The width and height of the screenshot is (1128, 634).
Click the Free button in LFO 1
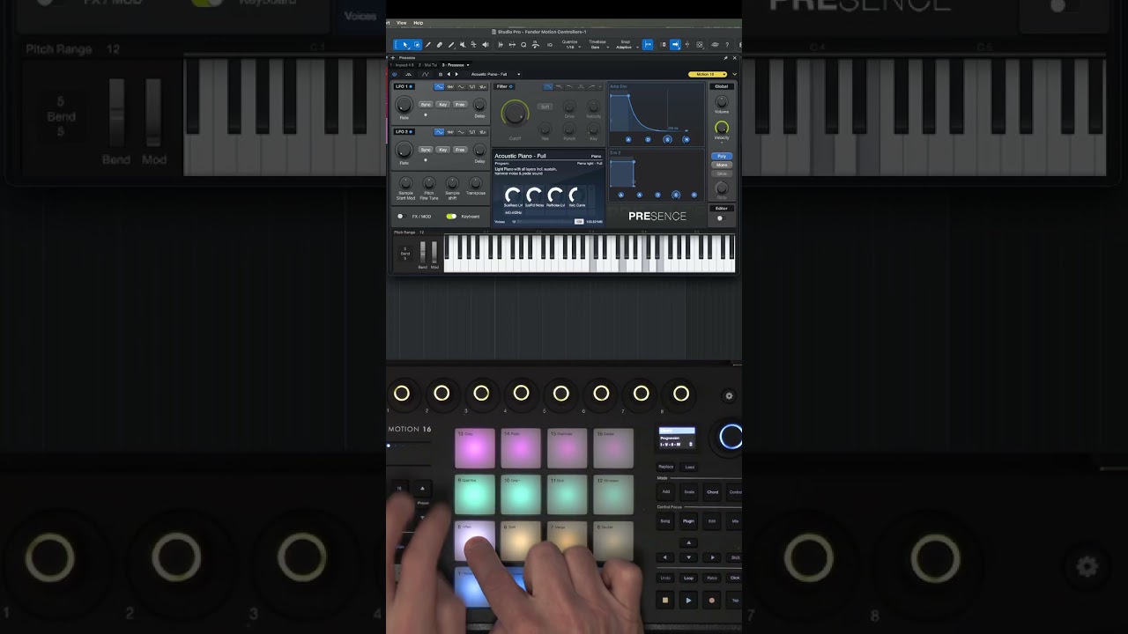pos(459,104)
